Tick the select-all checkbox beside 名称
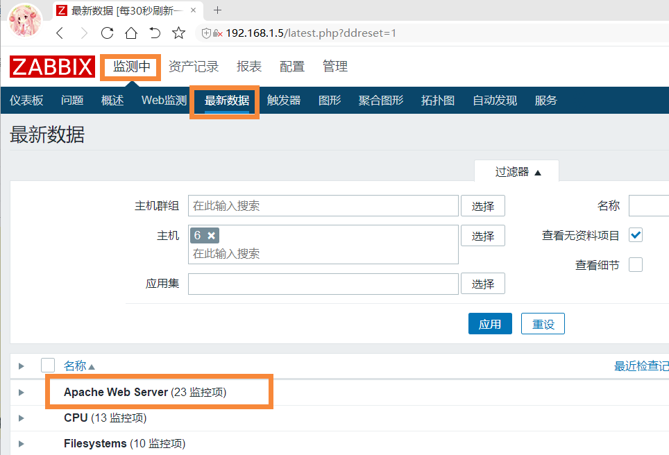Screen dimensions: 669x455 [48, 365]
